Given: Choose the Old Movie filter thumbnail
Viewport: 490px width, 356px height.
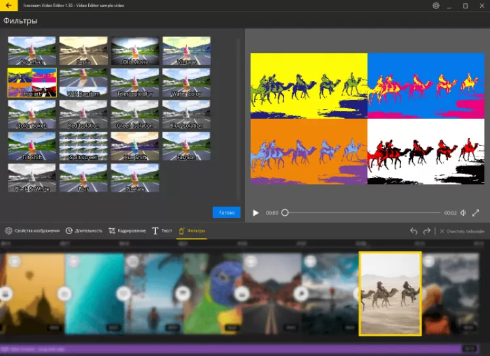Looking at the screenshot, I should click(135, 50).
